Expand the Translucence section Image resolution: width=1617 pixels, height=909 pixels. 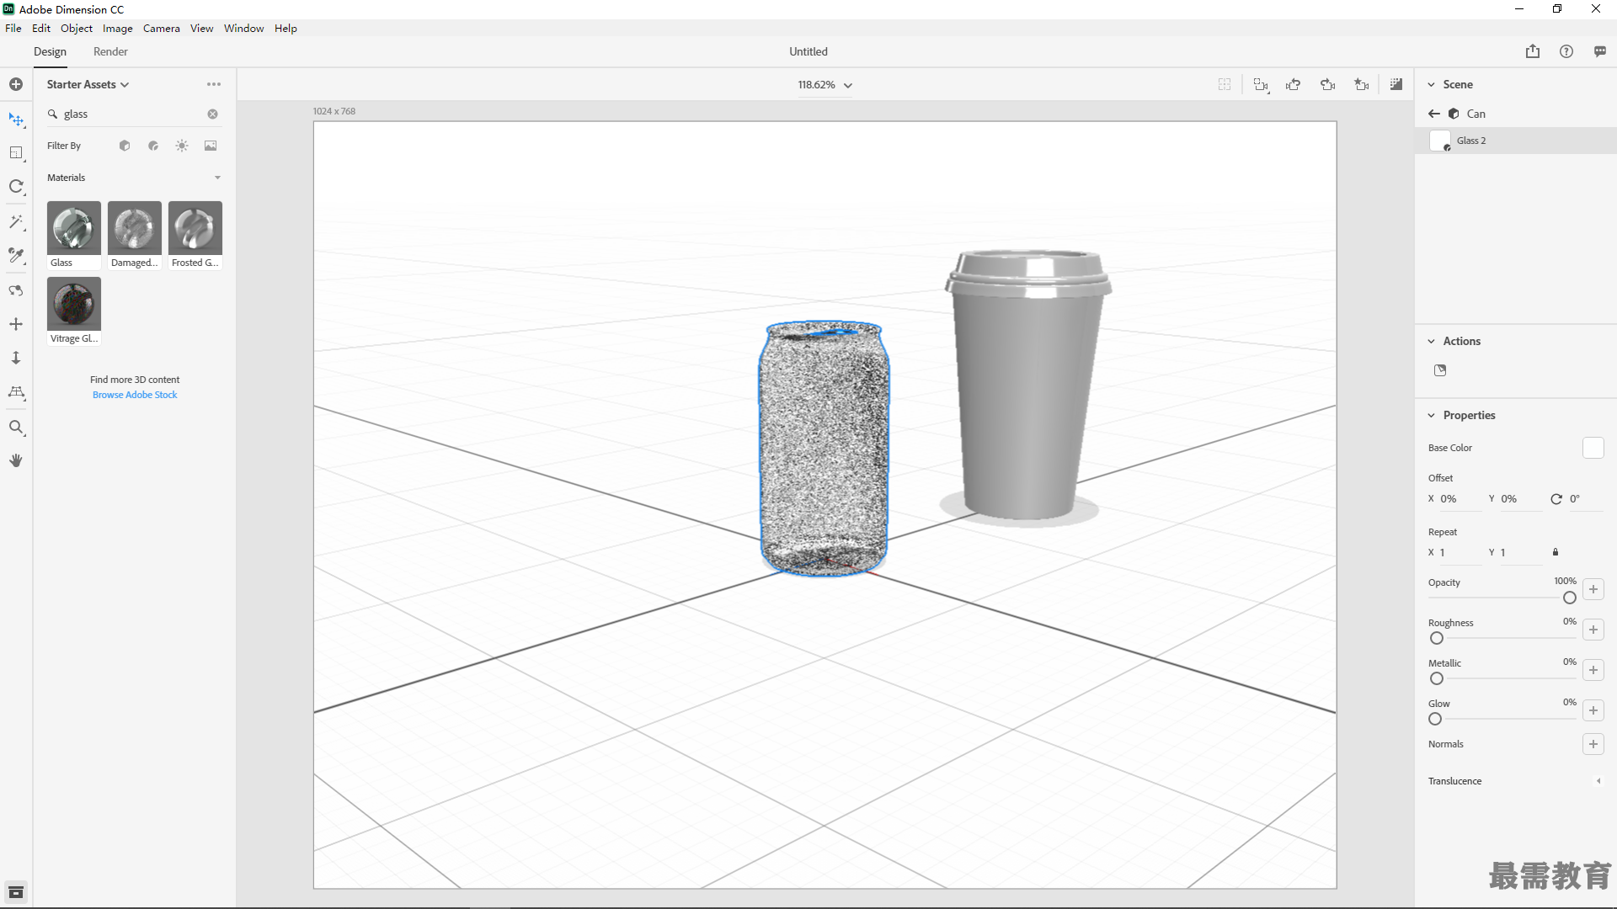coord(1598,781)
